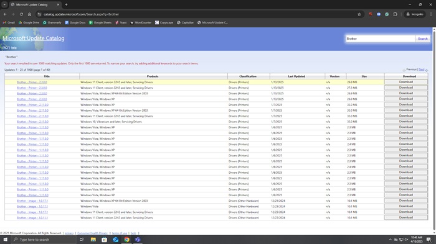Reload the current page
436x244 pixels.
(21, 14)
